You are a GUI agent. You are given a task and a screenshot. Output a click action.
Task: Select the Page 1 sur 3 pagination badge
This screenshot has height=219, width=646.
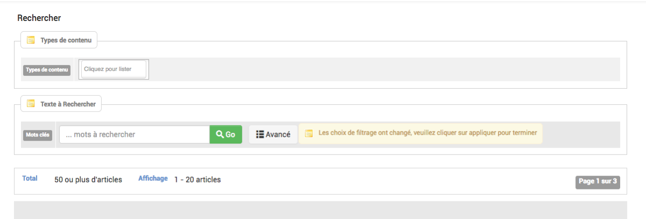click(x=598, y=182)
